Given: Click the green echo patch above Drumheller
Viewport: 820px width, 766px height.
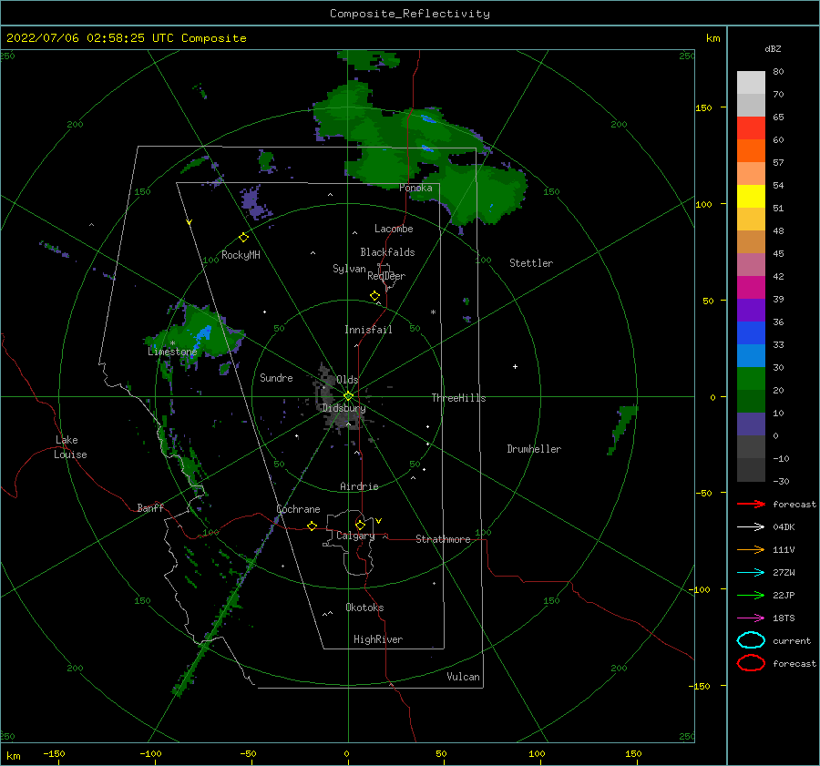Looking at the screenshot, I should pyautogui.click(x=622, y=429).
